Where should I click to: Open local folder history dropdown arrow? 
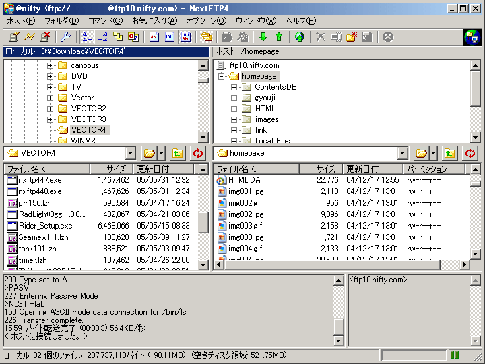coord(162,153)
